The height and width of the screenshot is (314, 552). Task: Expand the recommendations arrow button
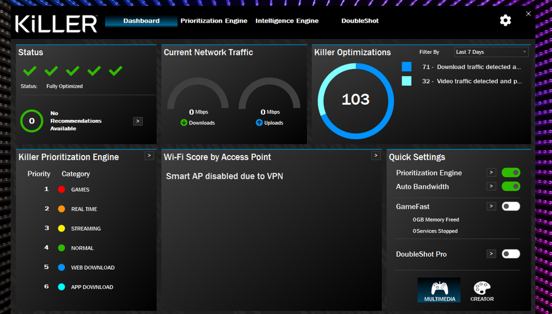[138, 121]
